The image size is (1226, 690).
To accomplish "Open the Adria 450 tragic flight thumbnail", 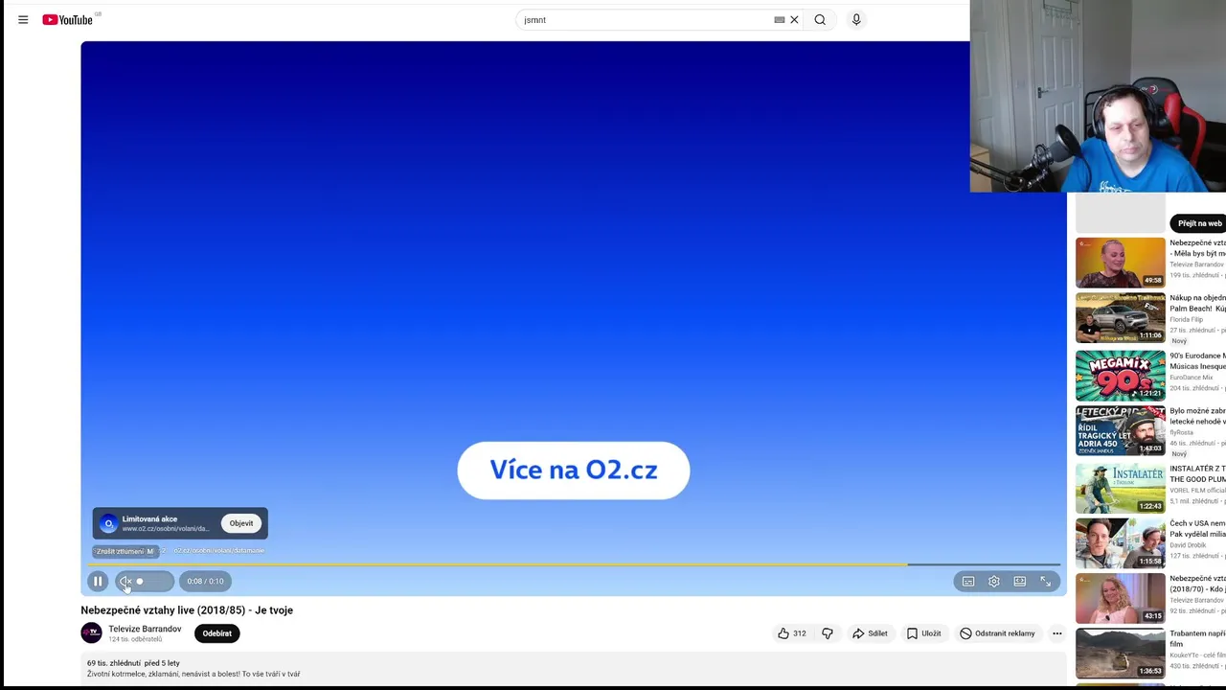I will [1120, 430].
